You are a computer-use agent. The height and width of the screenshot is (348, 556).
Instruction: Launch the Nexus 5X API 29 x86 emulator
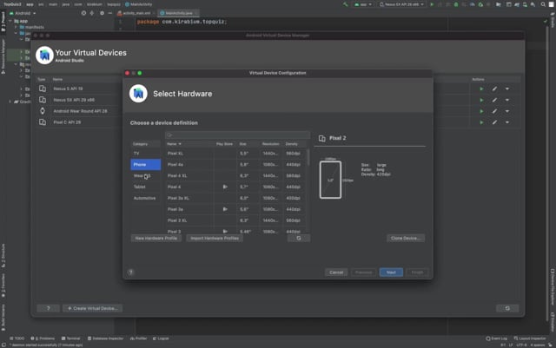click(x=481, y=100)
